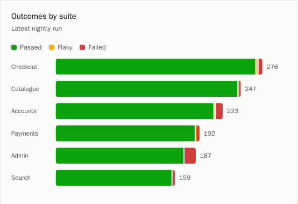The image size is (298, 204).
Task: Click the Payments suite label
Action: pyautogui.click(x=25, y=133)
